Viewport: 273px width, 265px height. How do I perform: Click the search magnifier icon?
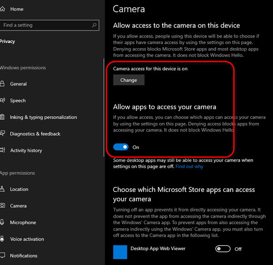coord(94,25)
